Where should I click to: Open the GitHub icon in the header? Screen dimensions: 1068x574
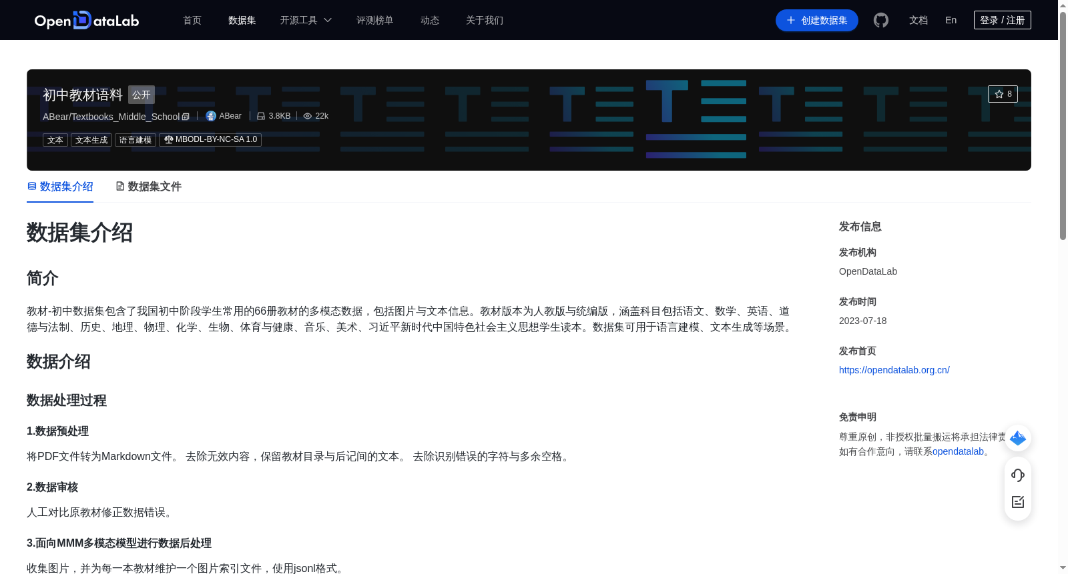[x=881, y=20]
